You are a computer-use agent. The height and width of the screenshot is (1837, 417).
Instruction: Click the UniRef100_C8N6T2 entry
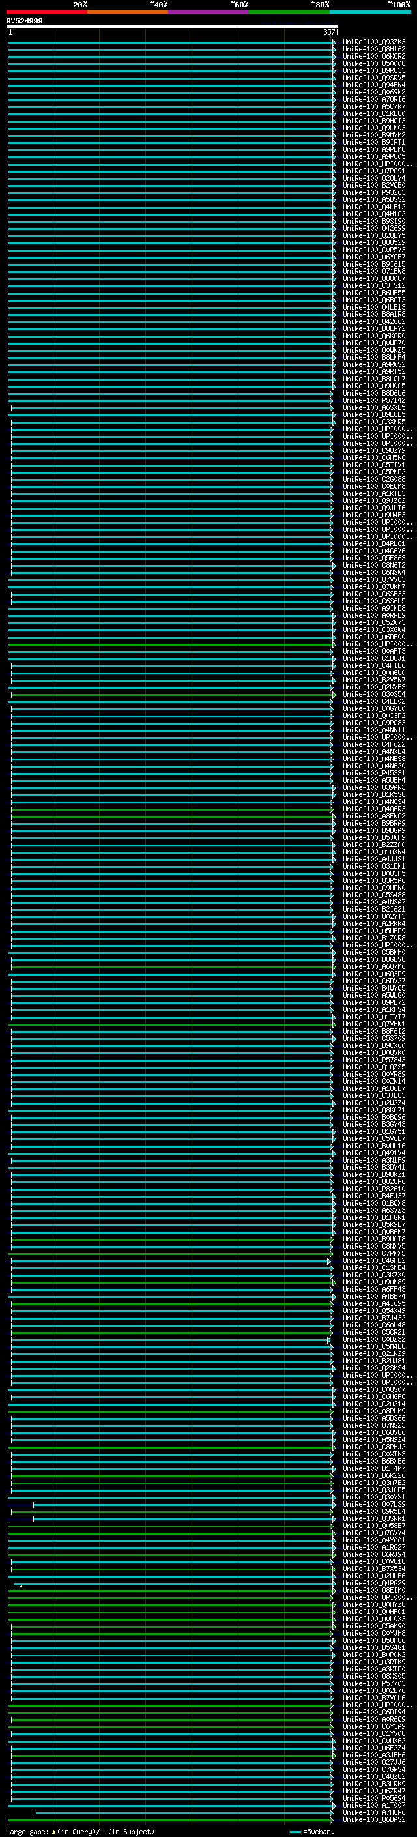point(374,566)
